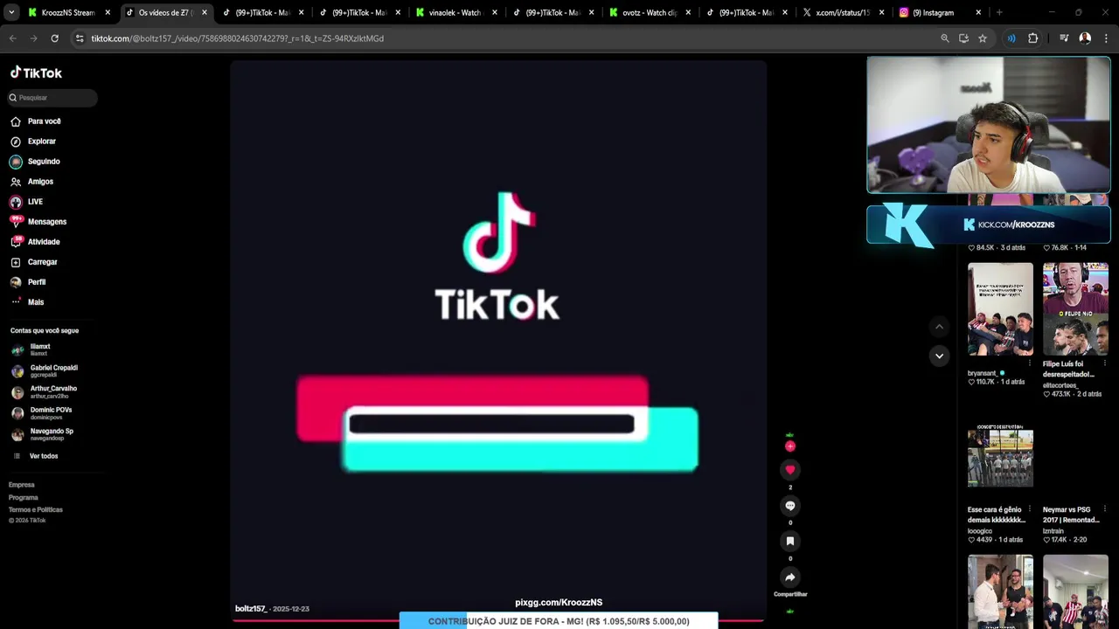Open bryansant_ recommended video thumbnail
Image resolution: width=1119 pixels, height=629 pixels.
pyautogui.click(x=1000, y=309)
